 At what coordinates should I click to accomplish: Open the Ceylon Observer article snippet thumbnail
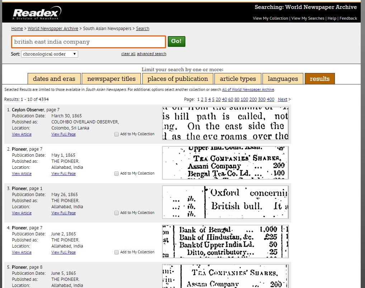pos(225,123)
